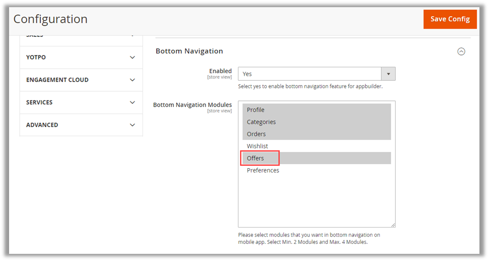Pick Orders from the modules list
Viewport: 489px width, 261px height.
coord(256,134)
